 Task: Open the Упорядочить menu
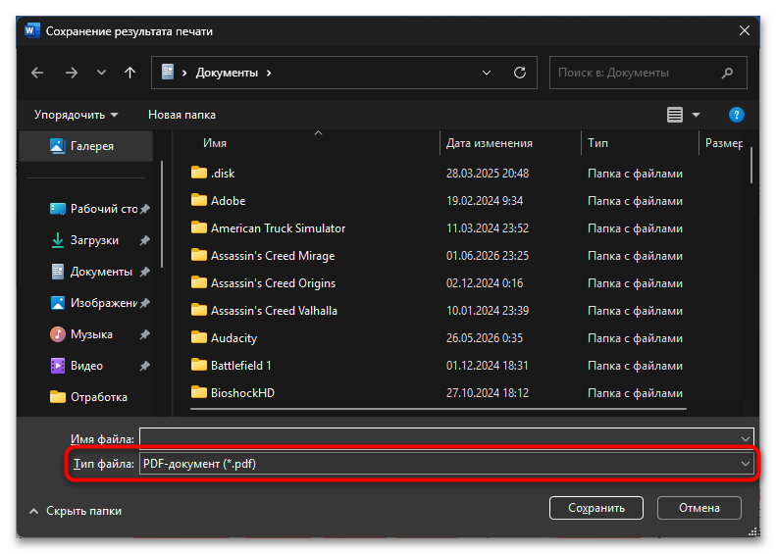76,115
